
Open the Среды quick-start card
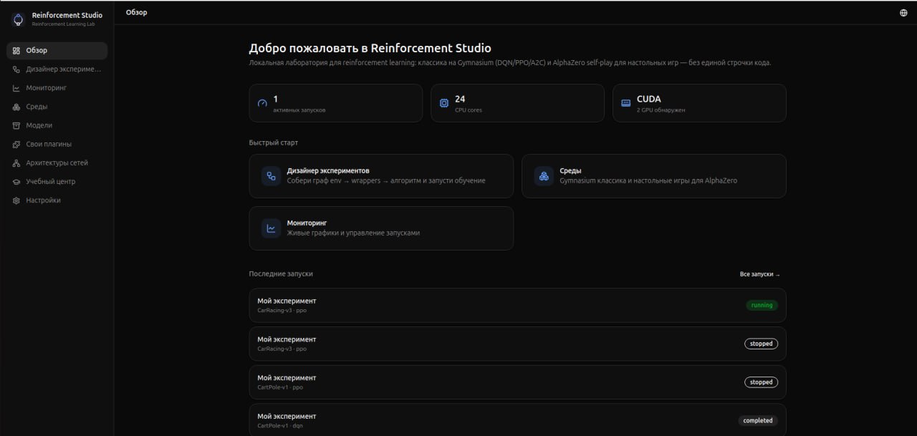point(654,176)
